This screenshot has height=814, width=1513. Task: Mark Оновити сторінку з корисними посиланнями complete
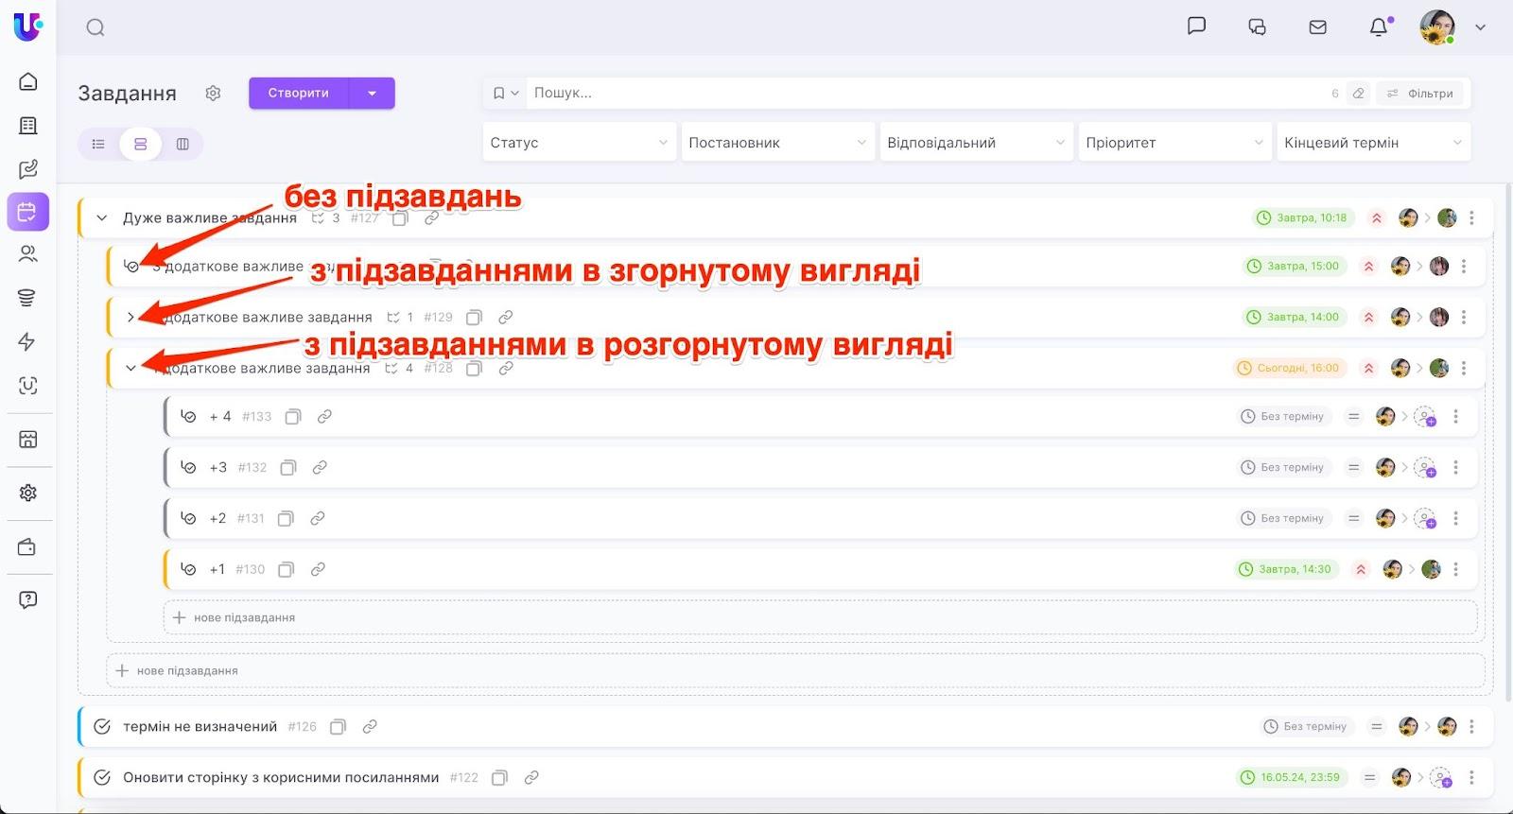(x=102, y=777)
